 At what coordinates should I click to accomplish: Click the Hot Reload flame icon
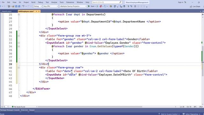coord(101,6)
